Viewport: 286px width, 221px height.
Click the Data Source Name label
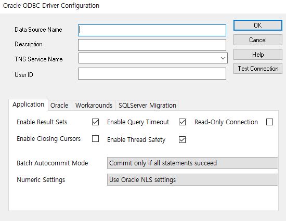38,30
